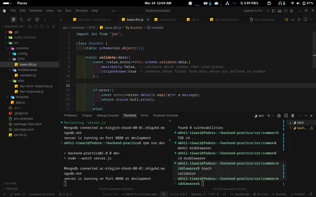
Task: Switch to the Api-response.js editor tab
Action: [224, 19]
